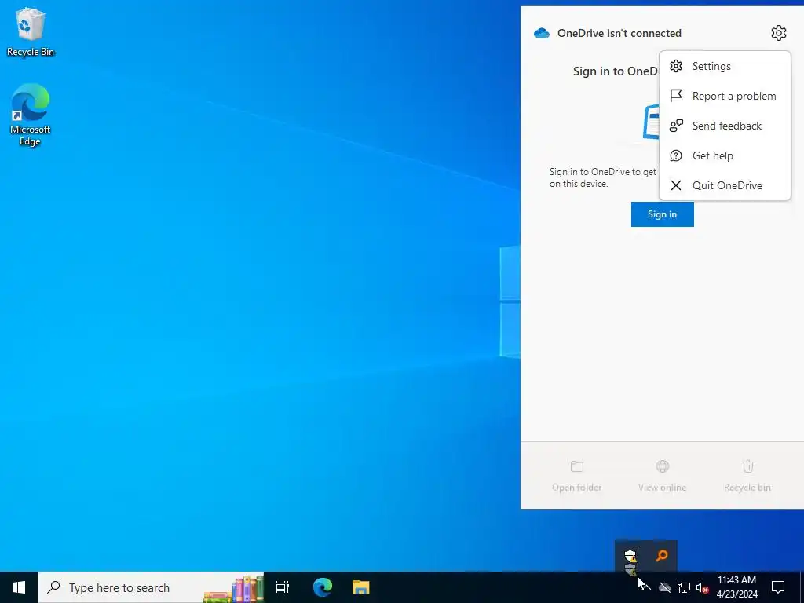Choose Report a problem in the menu
The height and width of the screenshot is (603, 804).
coord(725,96)
